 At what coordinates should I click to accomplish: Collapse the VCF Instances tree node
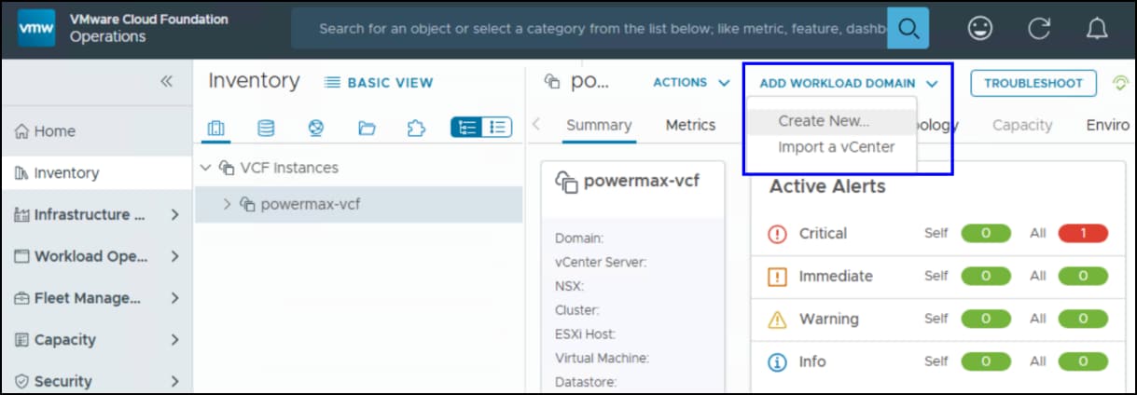click(206, 168)
